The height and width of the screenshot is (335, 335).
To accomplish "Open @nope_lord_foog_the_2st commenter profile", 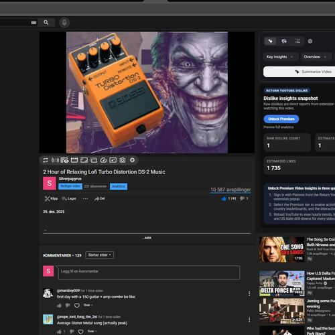I will tap(77, 317).
